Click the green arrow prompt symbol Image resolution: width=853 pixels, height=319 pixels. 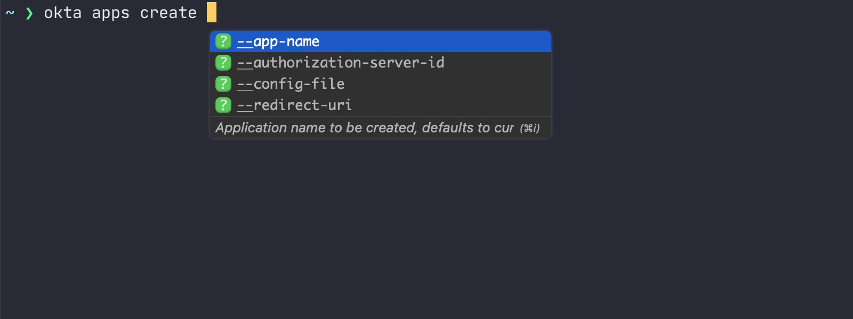point(28,12)
